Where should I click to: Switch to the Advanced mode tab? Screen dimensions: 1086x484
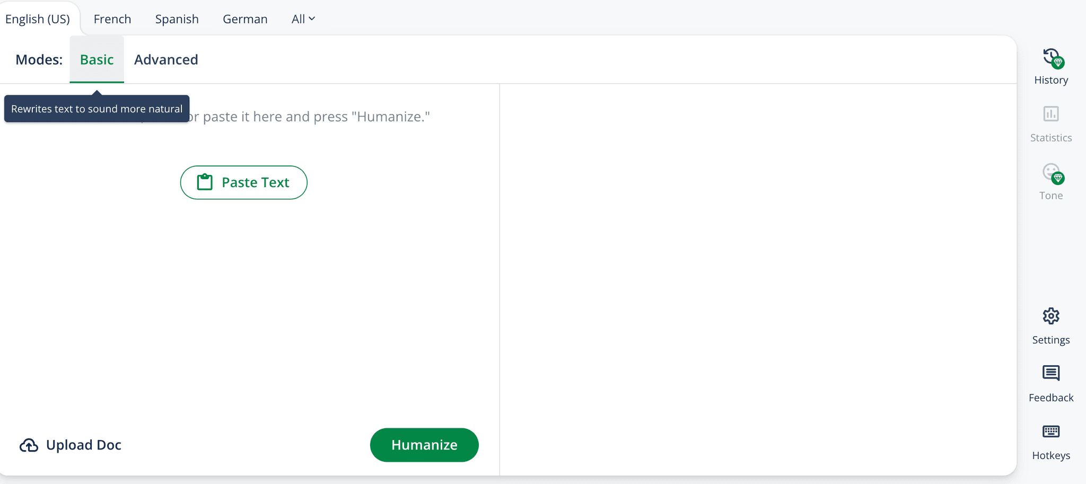tap(165, 59)
